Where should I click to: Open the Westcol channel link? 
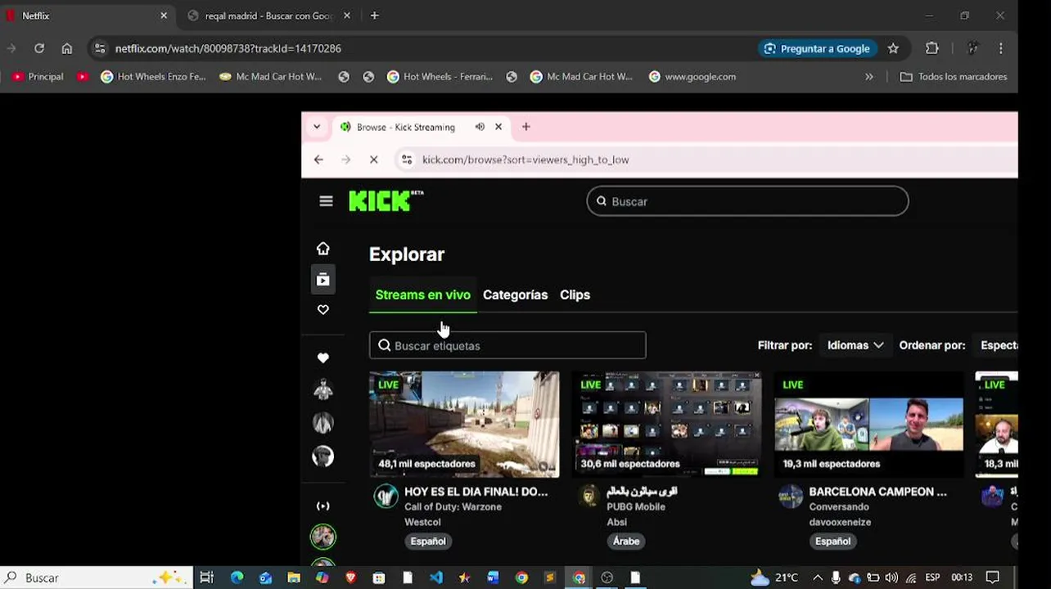point(422,522)
